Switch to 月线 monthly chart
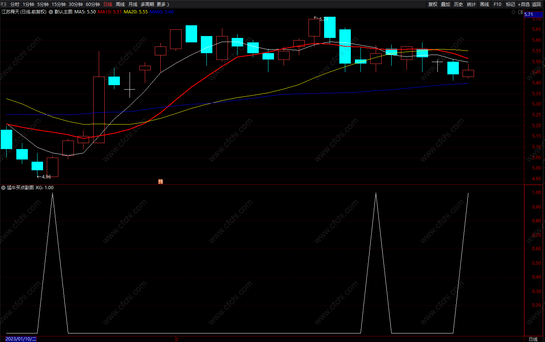The image size is (545, 342). 133,4
